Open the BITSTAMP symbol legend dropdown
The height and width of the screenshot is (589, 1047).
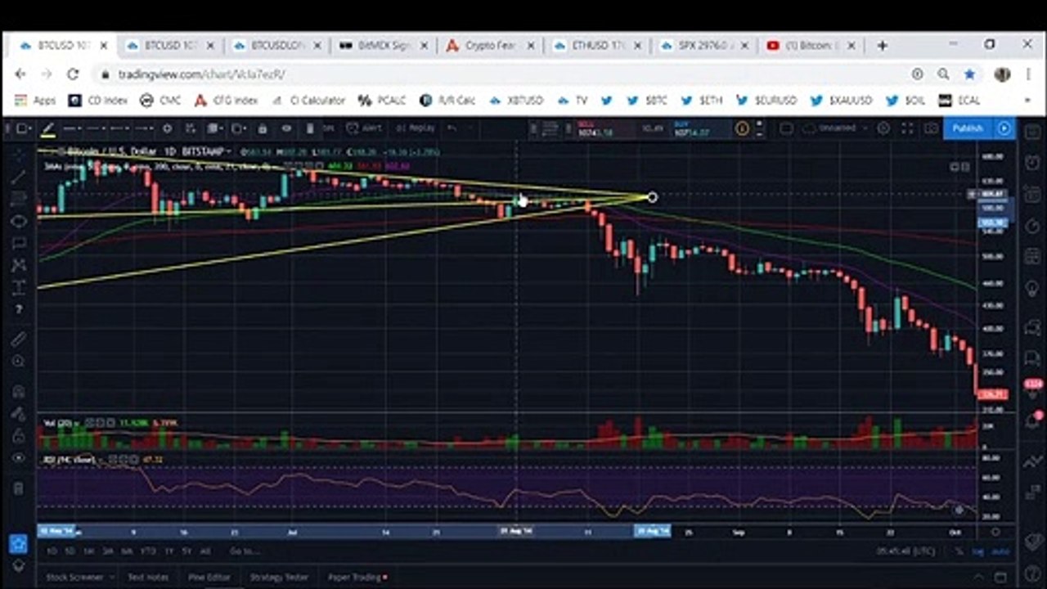pos(228,151)
